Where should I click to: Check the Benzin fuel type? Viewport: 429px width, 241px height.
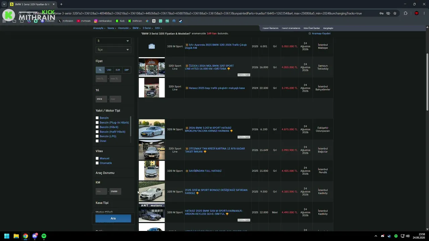(x=97, y=118)
